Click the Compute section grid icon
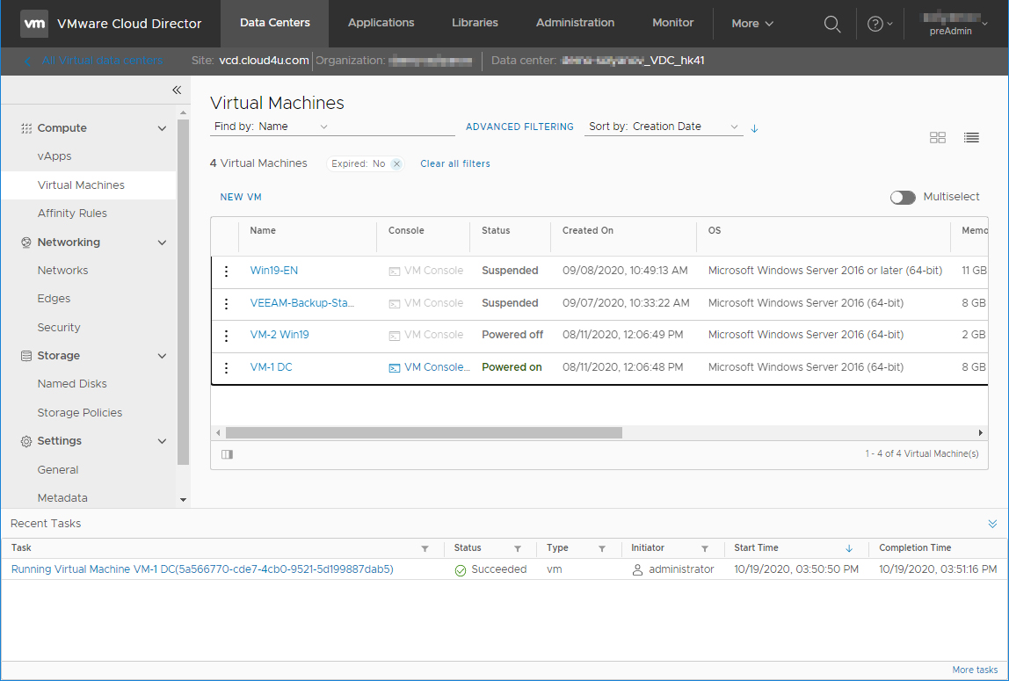Viewport: 1009px width, 681px height. click(26, 128)
